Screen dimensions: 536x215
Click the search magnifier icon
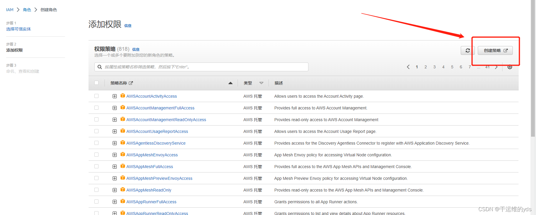pyautogui.click(x=100, y=67)
